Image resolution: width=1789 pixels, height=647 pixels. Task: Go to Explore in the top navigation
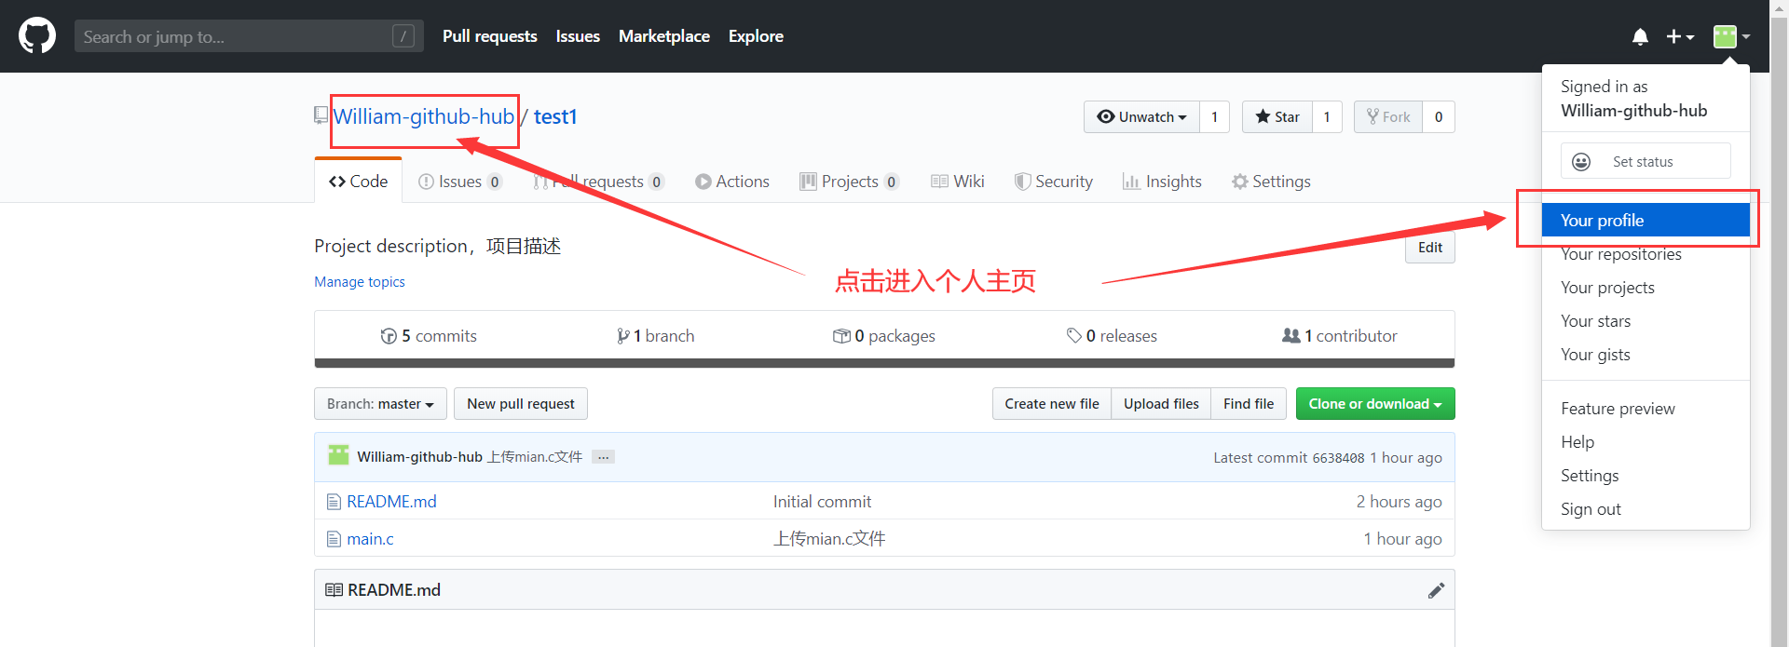pyautogui.click(x=756, y=36)
